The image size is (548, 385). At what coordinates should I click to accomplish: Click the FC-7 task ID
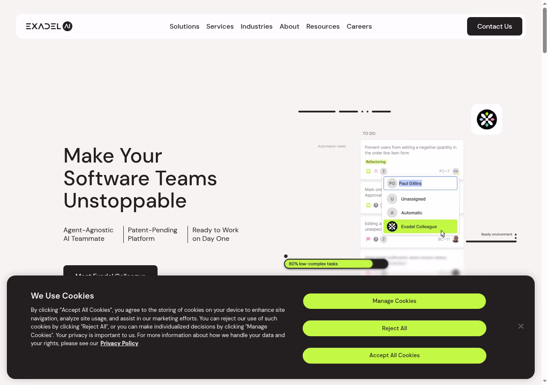[444, 171]
